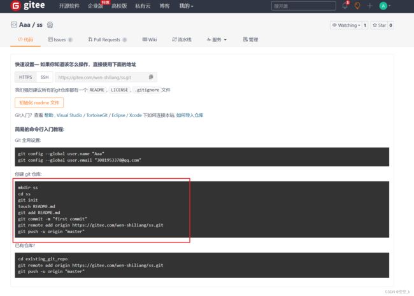Click the git commit -m "first commit" line
This screenshot has height=296, width=414.
52,219
